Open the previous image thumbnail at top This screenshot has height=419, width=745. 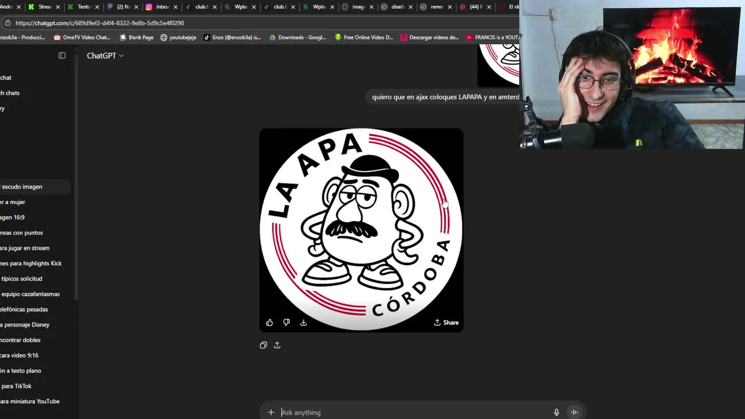click(499, 65)
